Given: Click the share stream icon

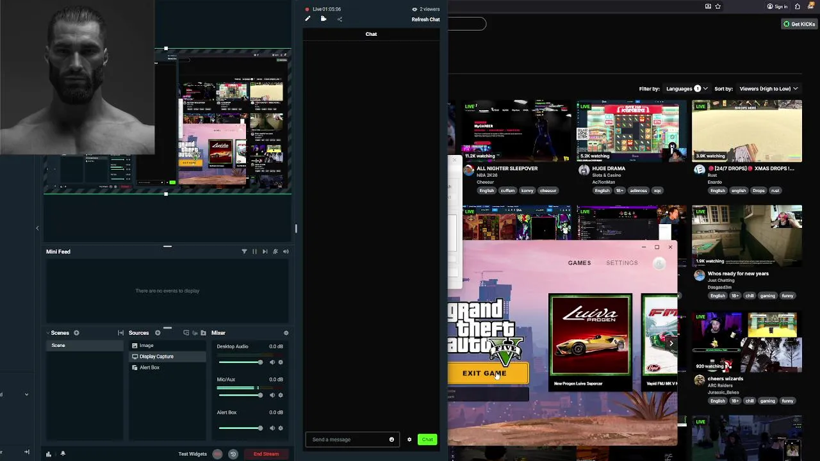Looking at the screenshot, I should [x=340, y=19].
